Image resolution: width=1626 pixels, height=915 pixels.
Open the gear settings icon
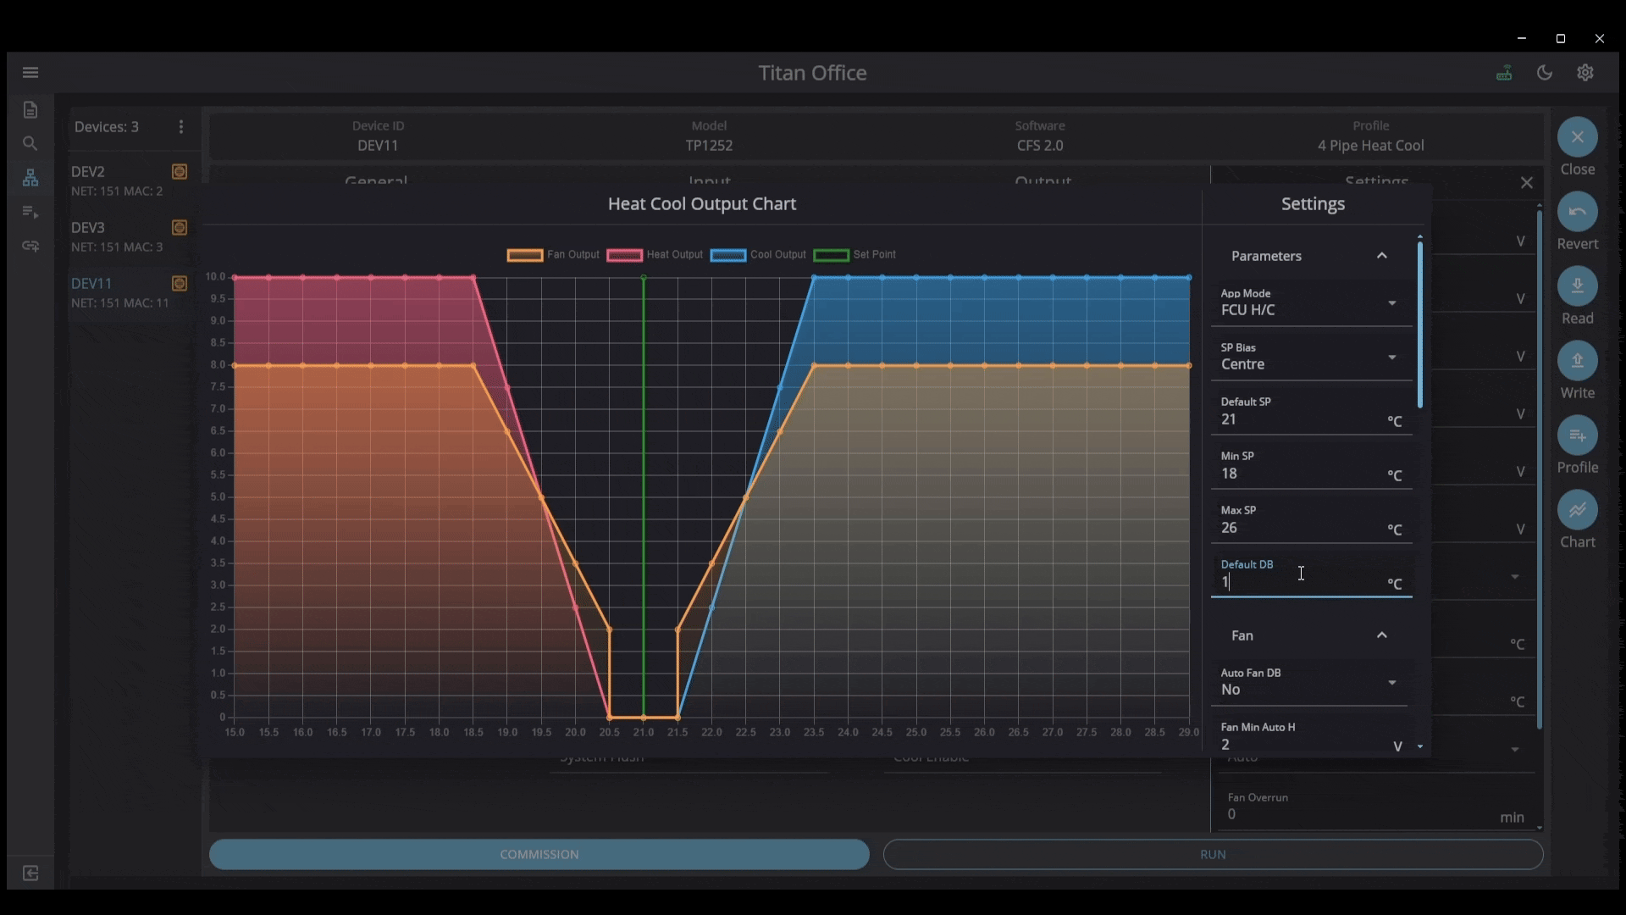pos(1585,73)
